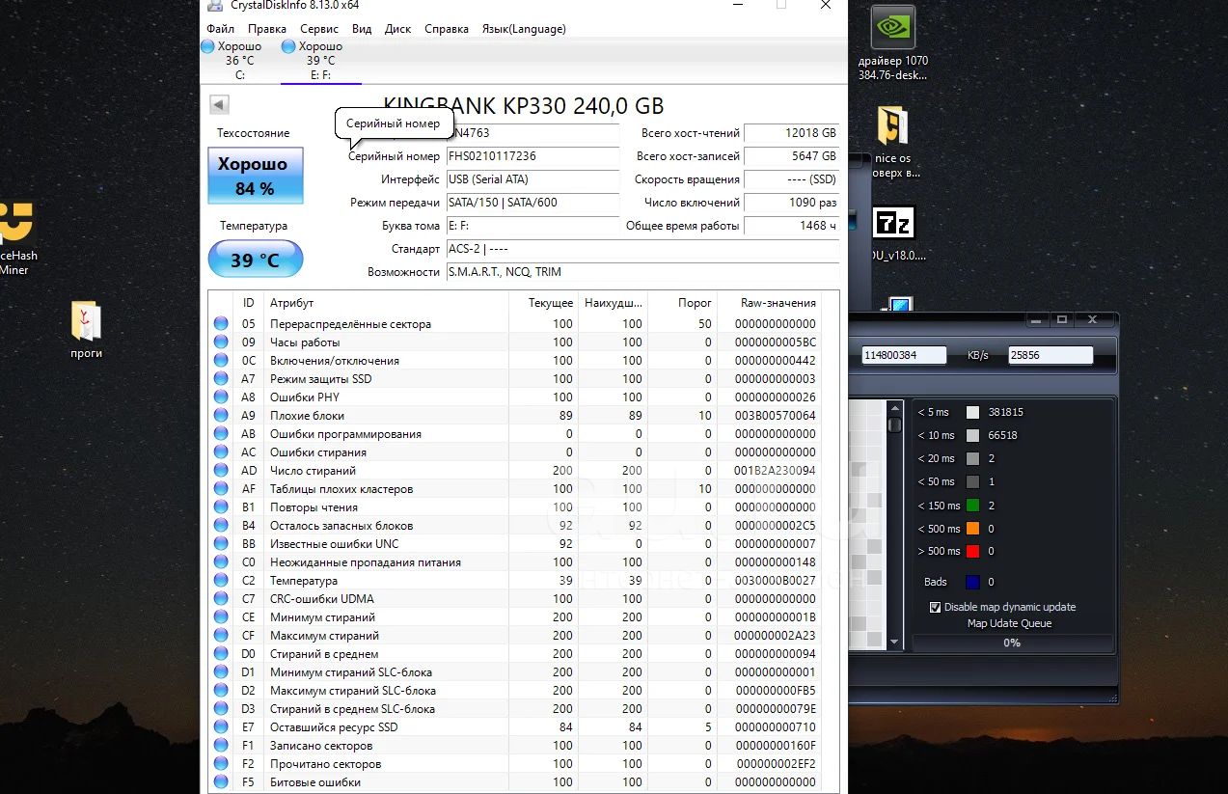This screenshot has width=1228, height=794.
Task: Click the status orb for Повторы чтения
Action: tap(222, 507)
